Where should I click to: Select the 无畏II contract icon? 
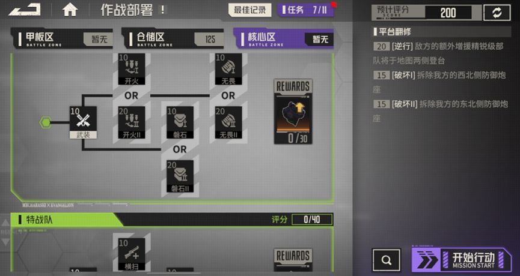pos(228,122)
